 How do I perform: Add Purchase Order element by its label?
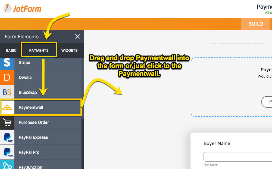pyautogui.click(x=34, y=122)
